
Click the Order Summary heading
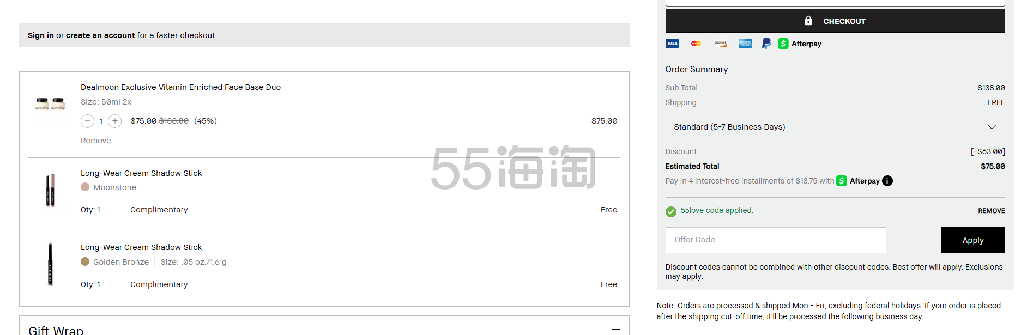(x=697, y=69)
